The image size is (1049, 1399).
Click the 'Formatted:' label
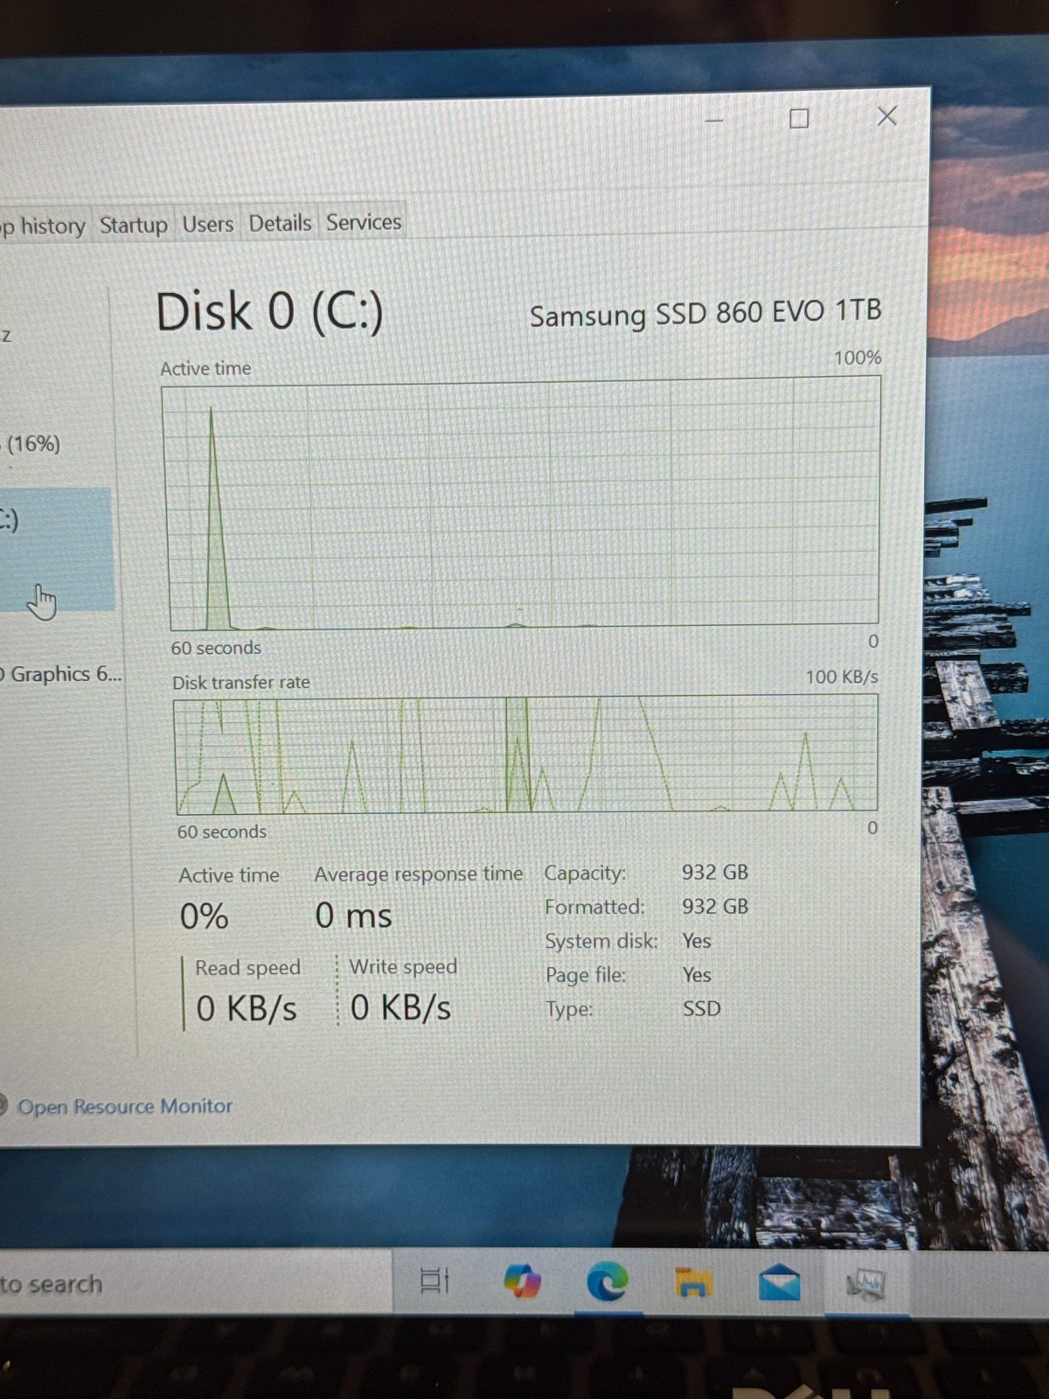pos(594,907)
